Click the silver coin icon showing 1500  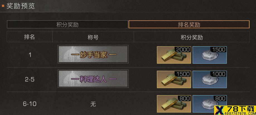click(210, 55)
